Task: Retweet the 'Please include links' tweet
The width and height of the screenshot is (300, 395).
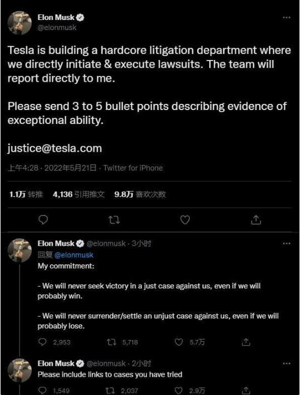Action: [x=110, y=391]
